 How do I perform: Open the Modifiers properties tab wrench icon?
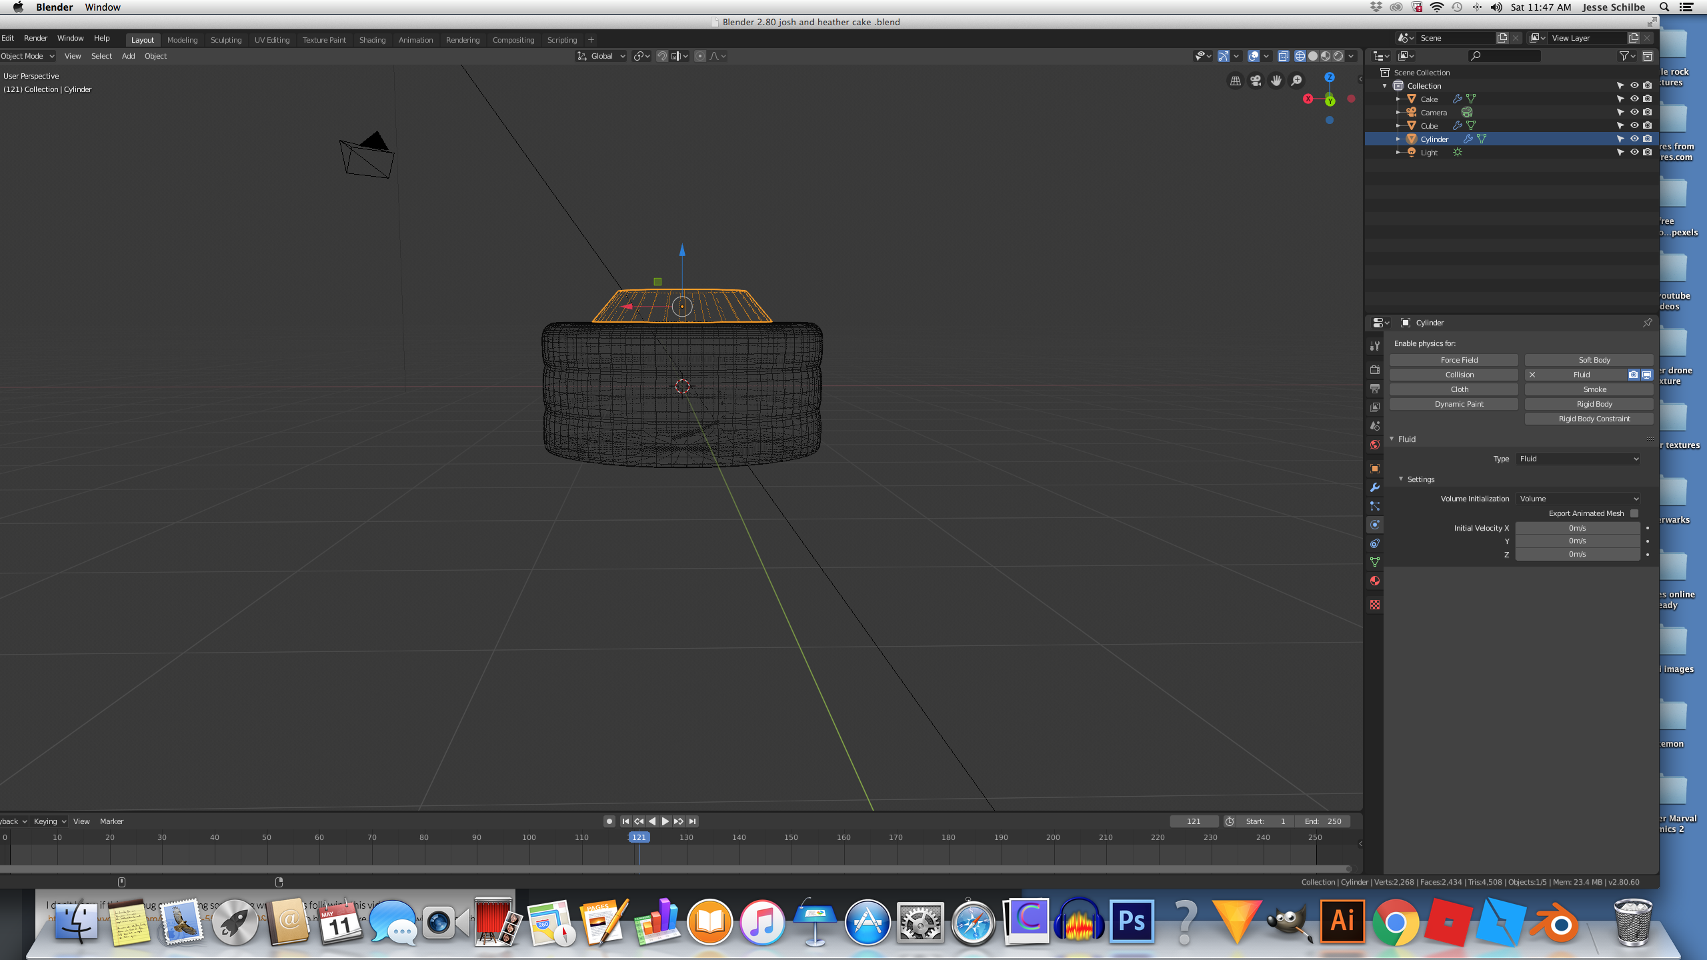[1374, 487]
